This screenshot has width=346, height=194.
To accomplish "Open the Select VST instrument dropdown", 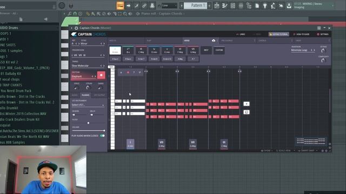I will click(88, 105).
